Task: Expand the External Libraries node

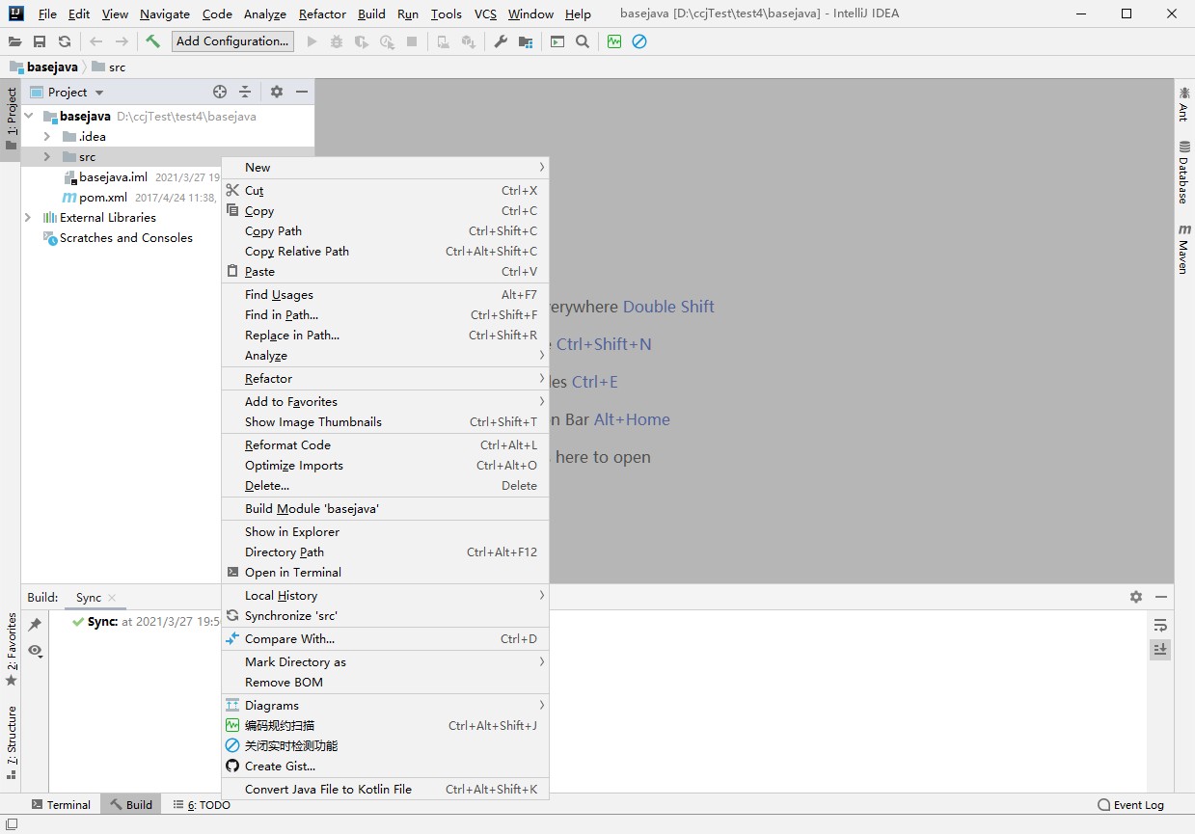Action: (x=28, y=218)
